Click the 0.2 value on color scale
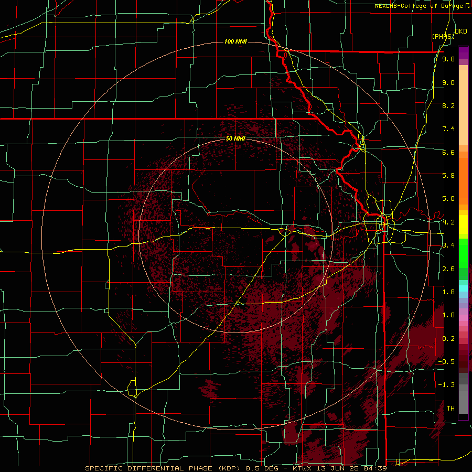The image size is (472, 472). tap(448, 339)
